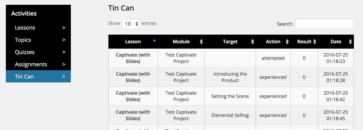Viewport: 363px width, 130px height.
Task: Click the Target column sort arrows
Action: (x=252, y=41)
